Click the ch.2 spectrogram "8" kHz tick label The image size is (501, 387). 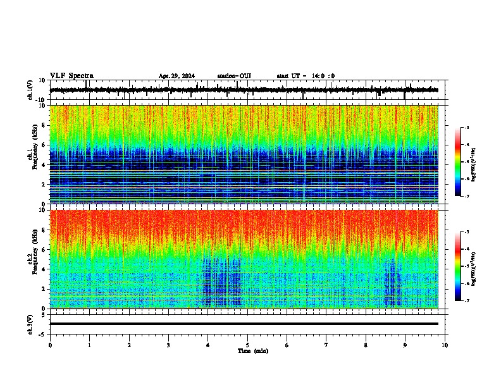pyautogui.click(x=44, y=230)
